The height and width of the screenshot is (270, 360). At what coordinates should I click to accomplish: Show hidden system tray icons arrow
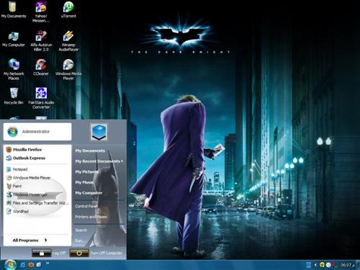point(315,265)
